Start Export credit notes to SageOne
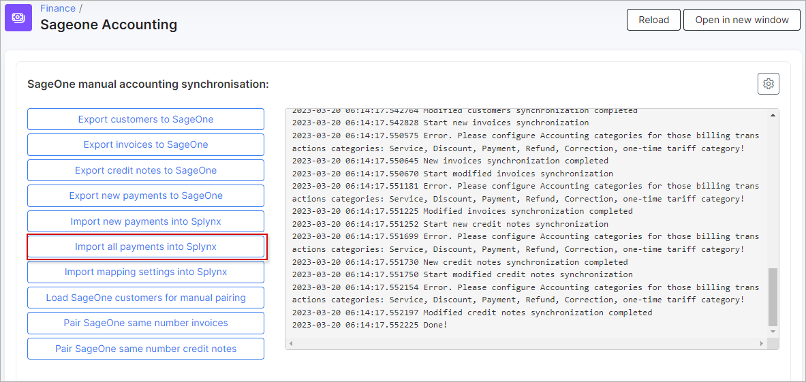 coord(146,170)
